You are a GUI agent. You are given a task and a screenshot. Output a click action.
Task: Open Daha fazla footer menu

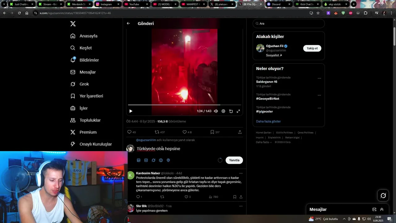pyautogui.click(x=264, y=142)
